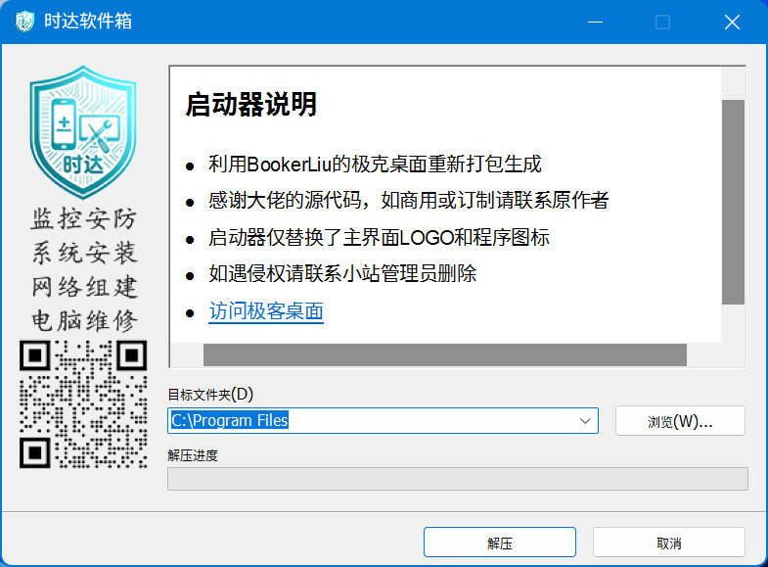Screen dimensions: 768x567
Task: Click the large 时达 shield logo
Action: 83,132
